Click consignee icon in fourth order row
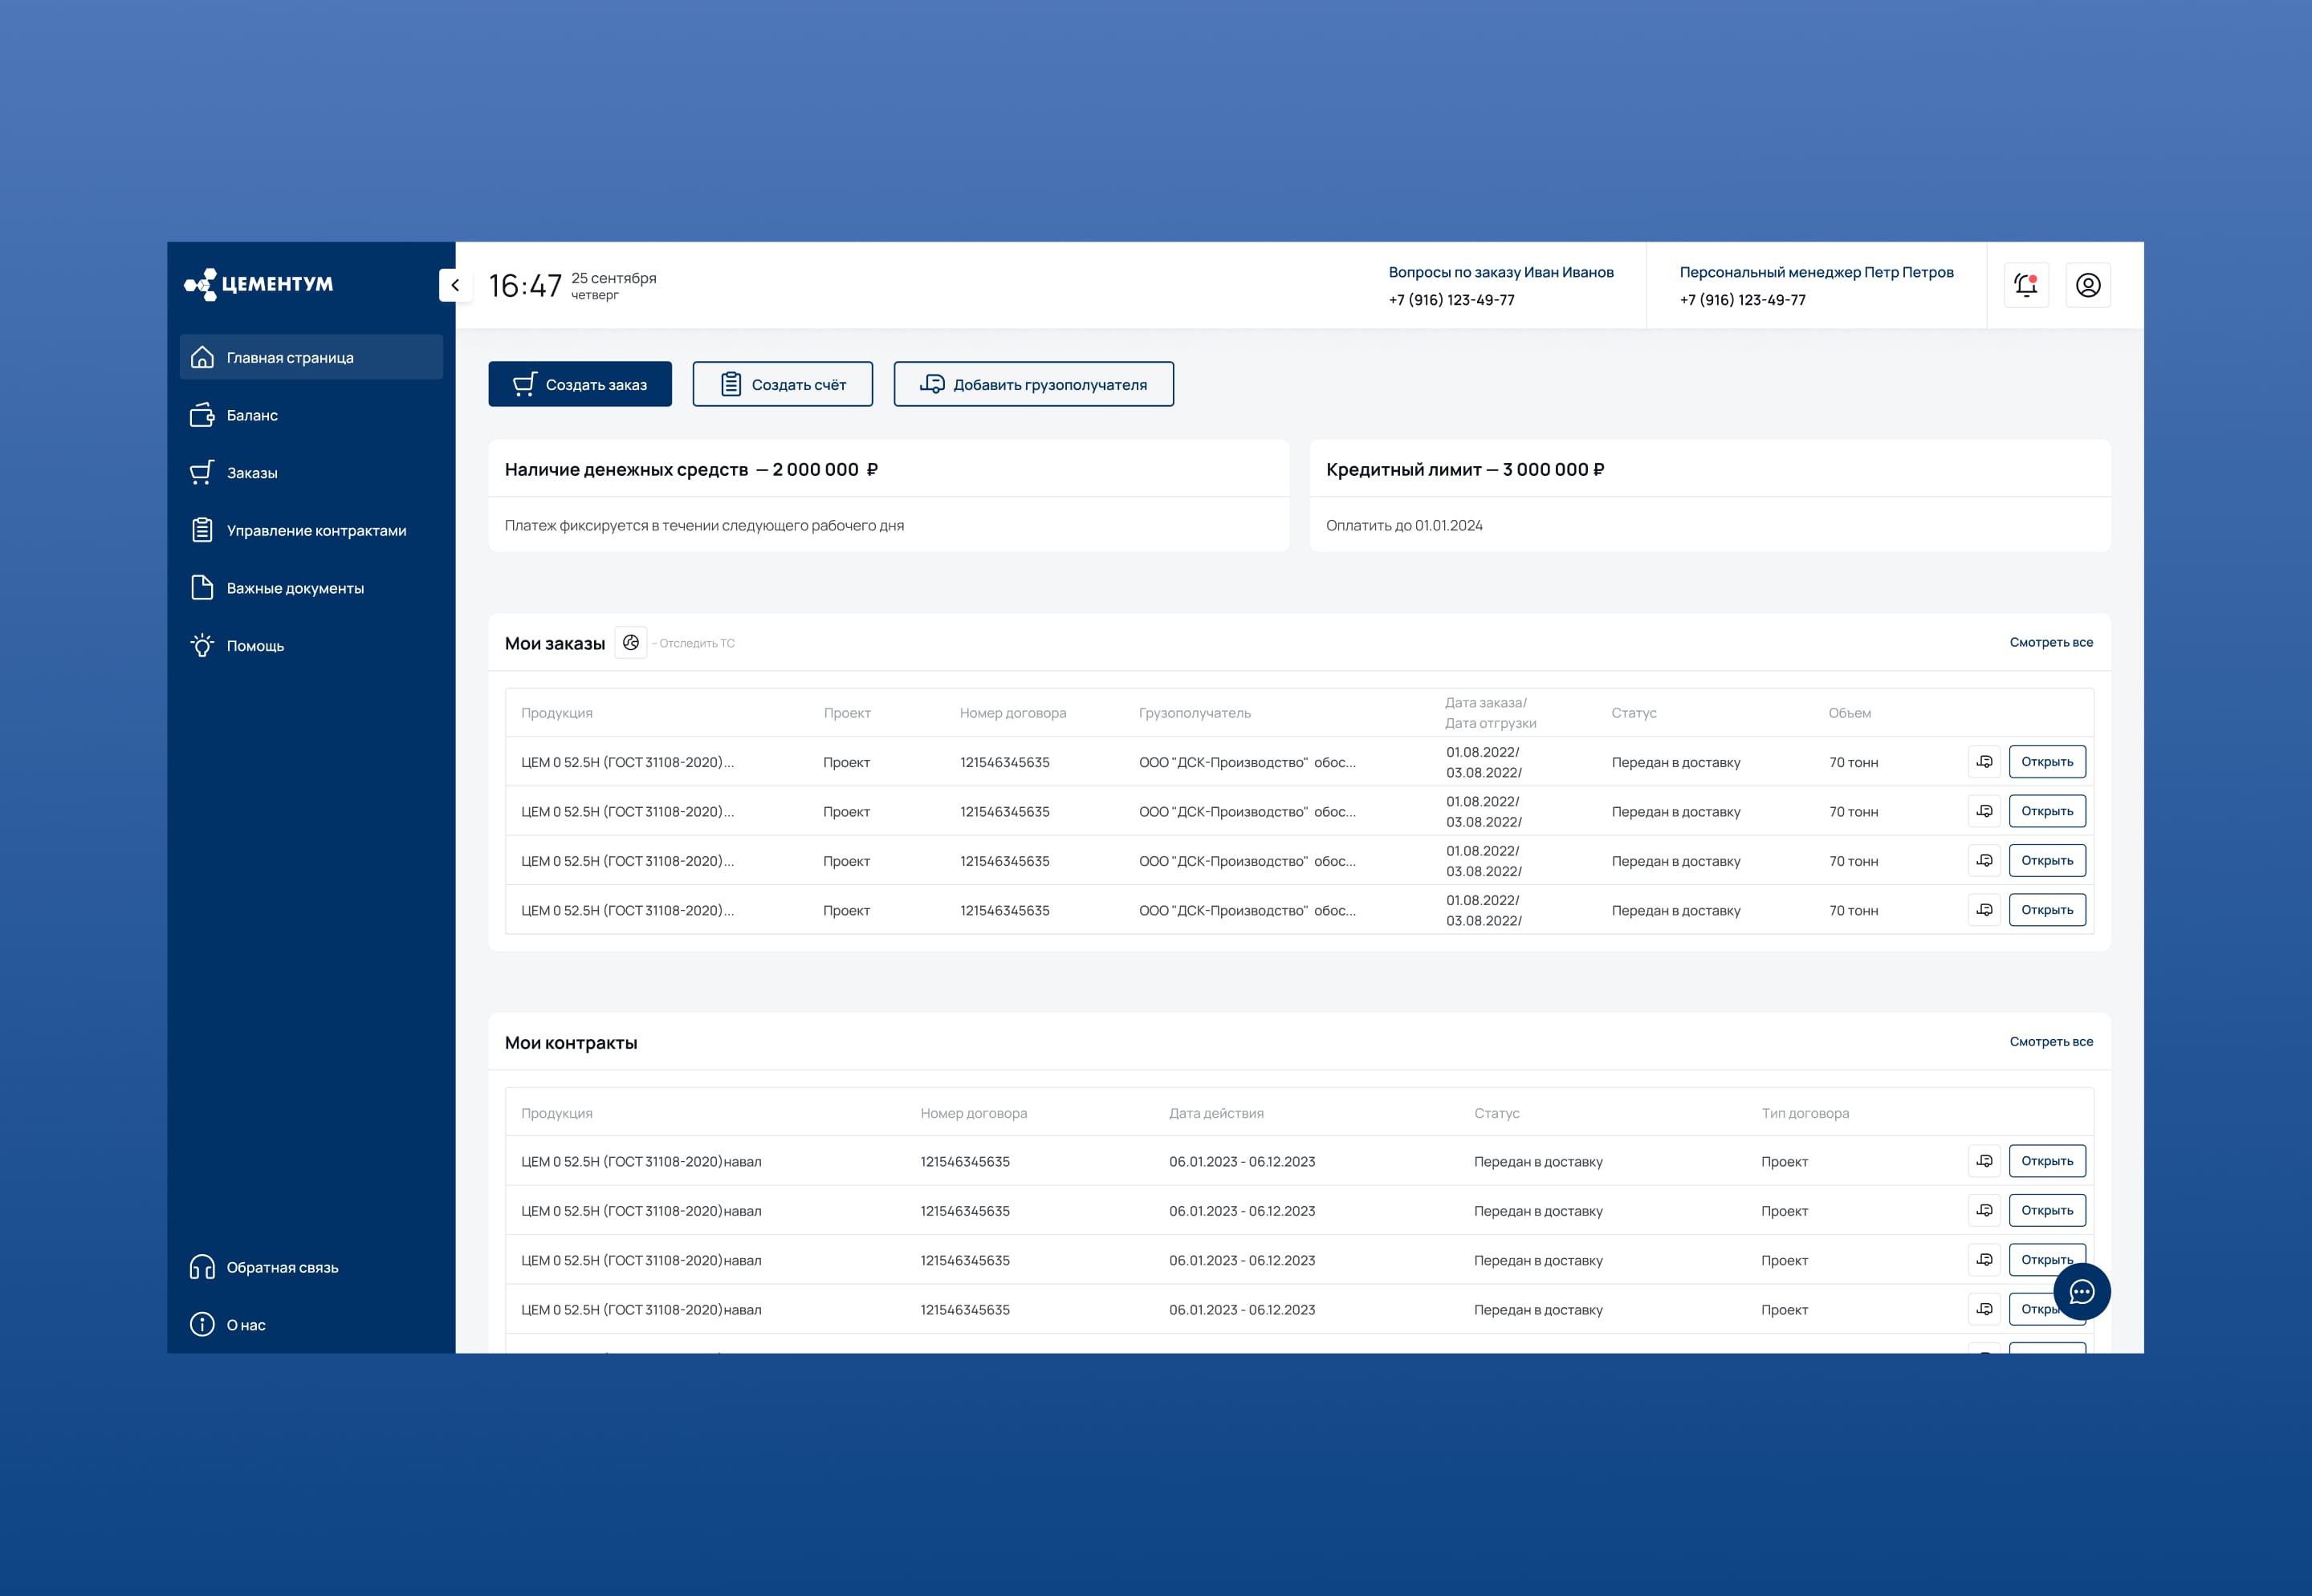 click(1984, 910)
